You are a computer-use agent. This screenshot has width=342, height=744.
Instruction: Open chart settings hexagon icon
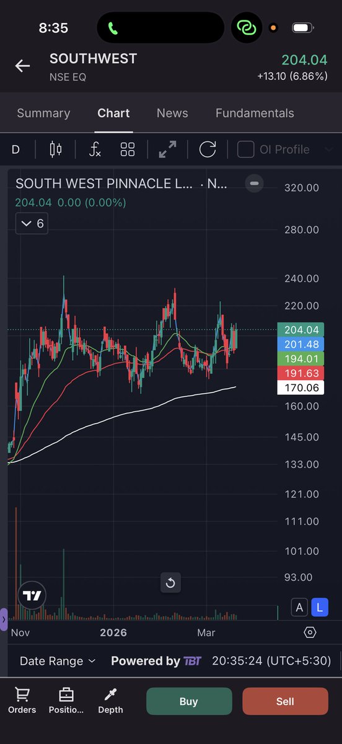(310, 632)
